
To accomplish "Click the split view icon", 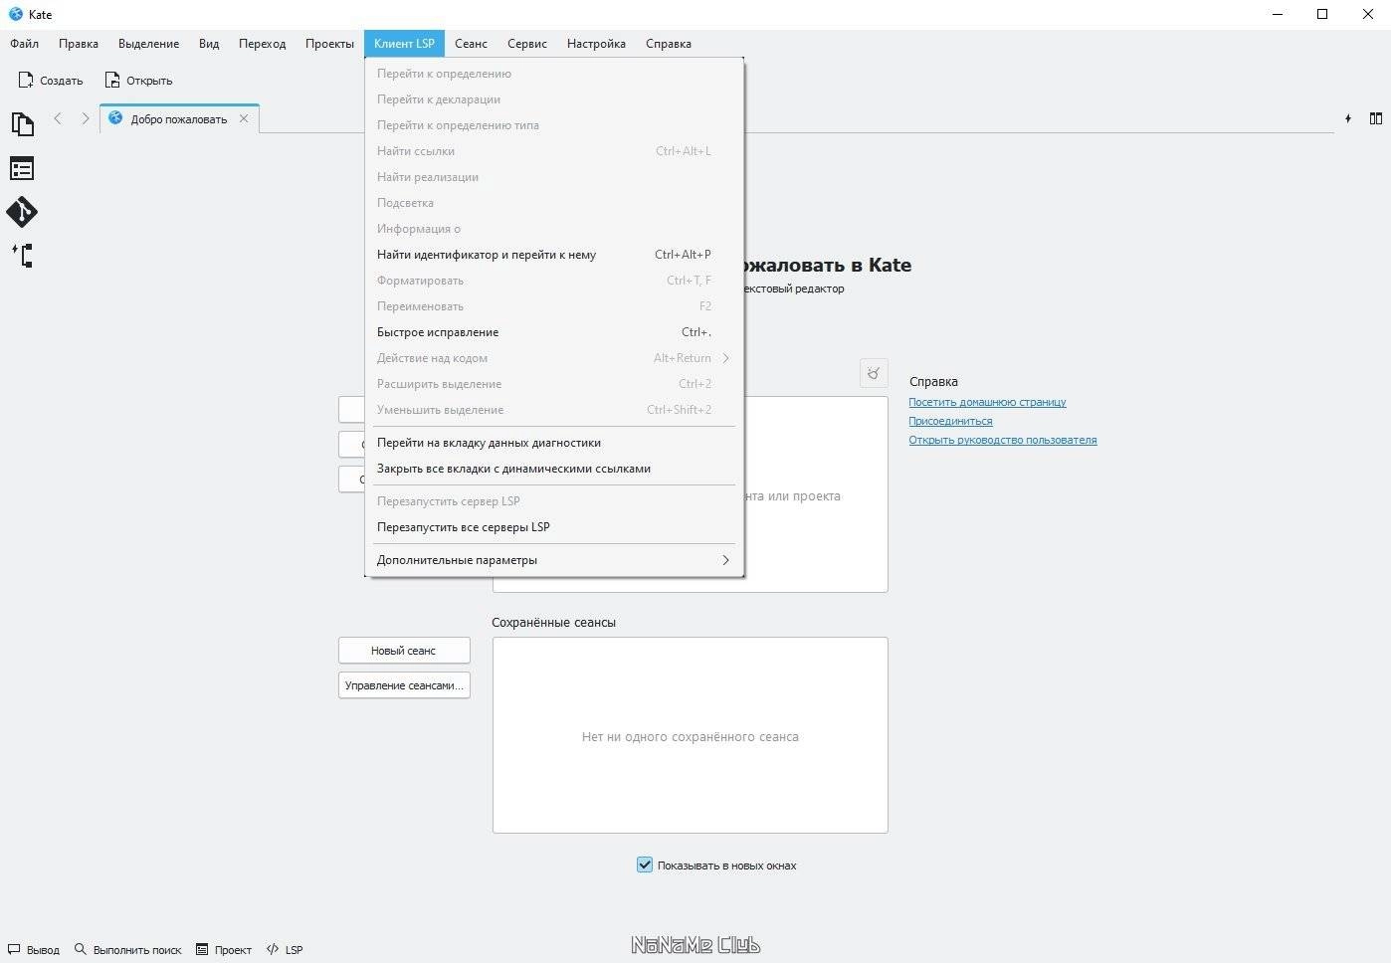I will 1376,118.
